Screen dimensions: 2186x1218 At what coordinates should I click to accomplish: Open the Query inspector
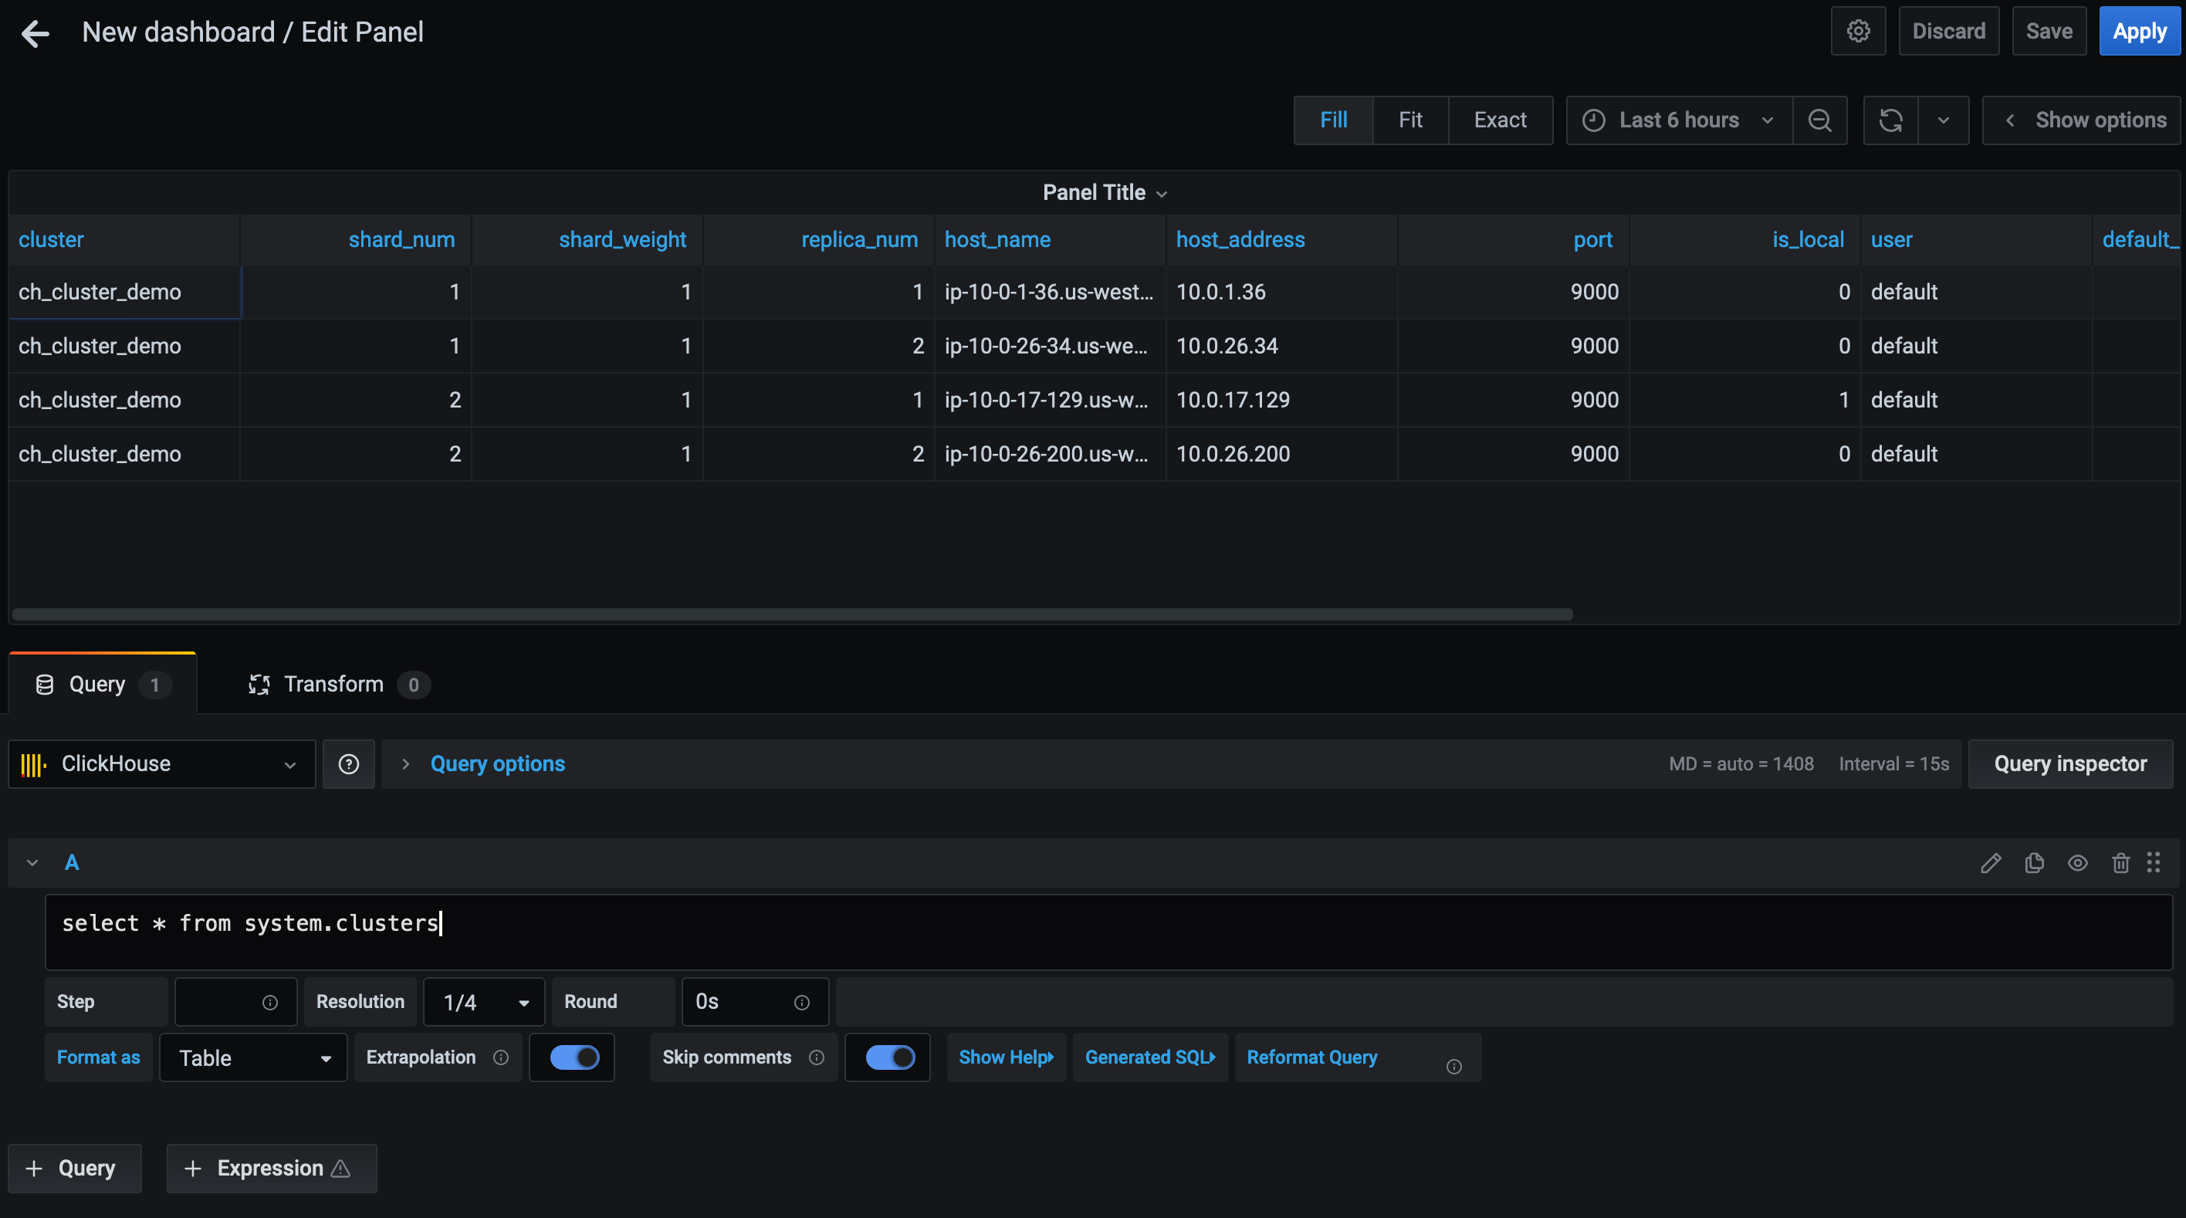point(2069,764)
